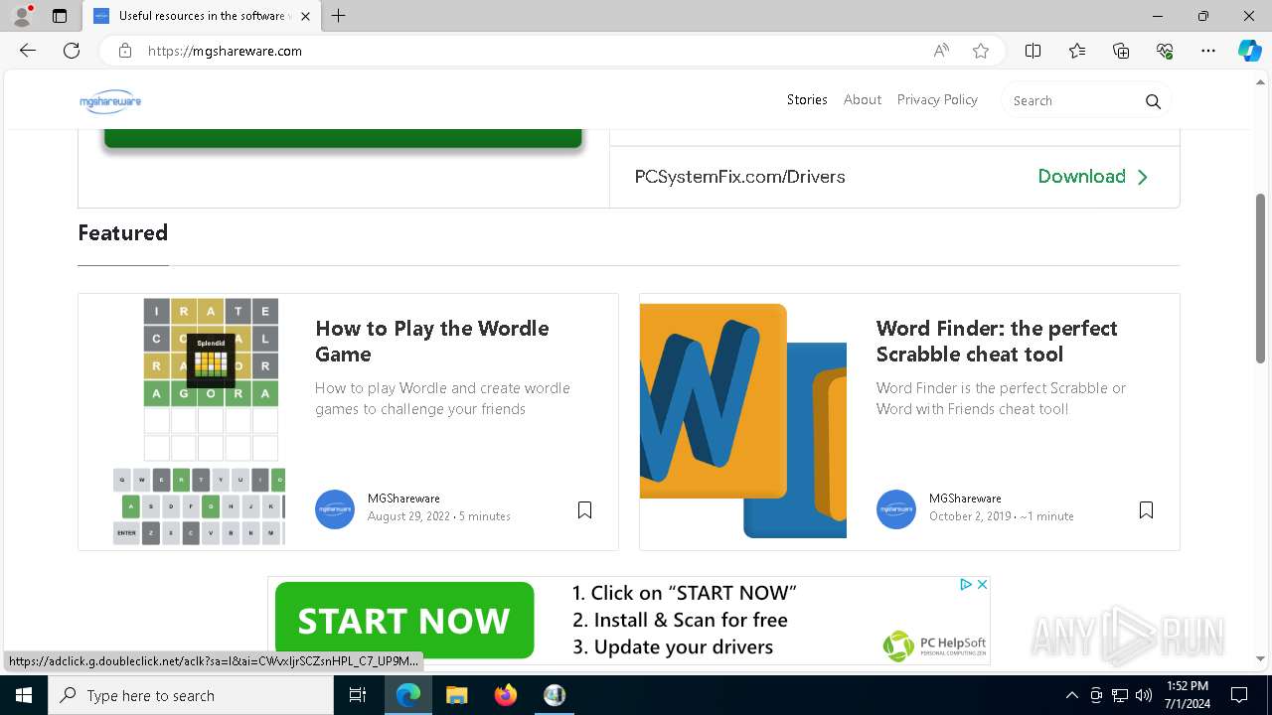
Task: Open the Windows Start menu
Action: pos(24,695)
